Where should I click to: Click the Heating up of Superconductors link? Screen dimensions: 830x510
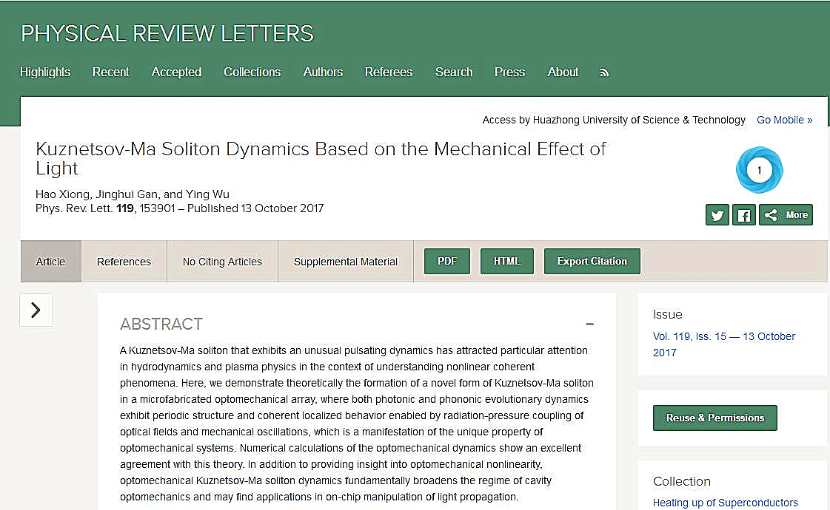point(725,503)
